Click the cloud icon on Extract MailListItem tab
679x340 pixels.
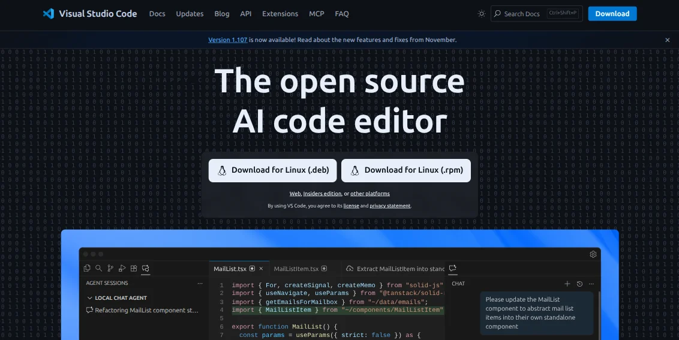(350, 269)
